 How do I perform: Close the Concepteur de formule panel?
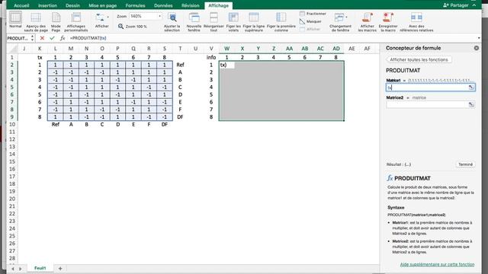coord(476,48)
